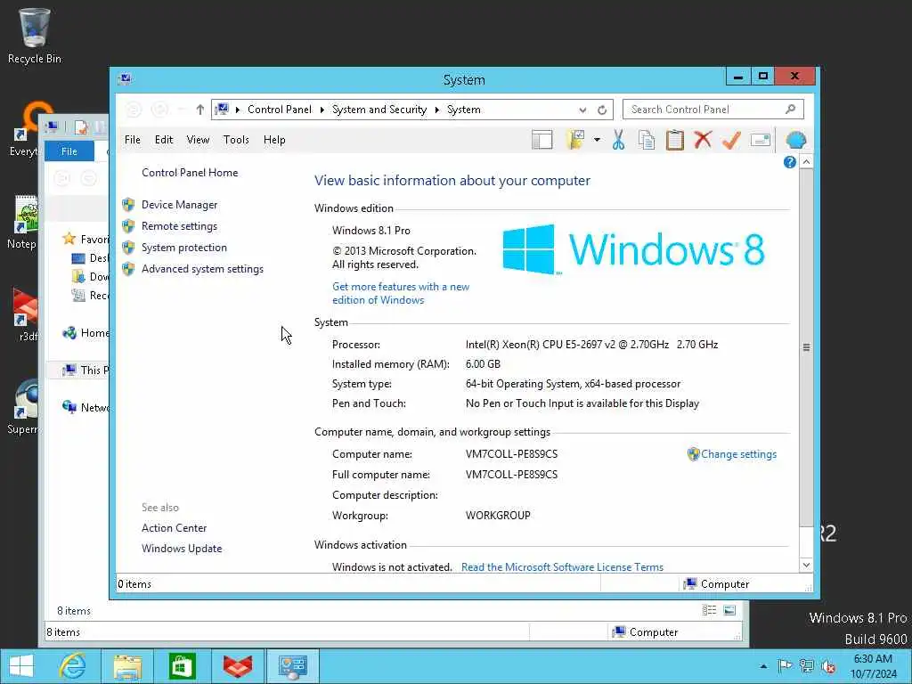Viewport: 912px width, 684px height.
Task: Click the Properties card icon in toolbar
Action: click(761, 140)
